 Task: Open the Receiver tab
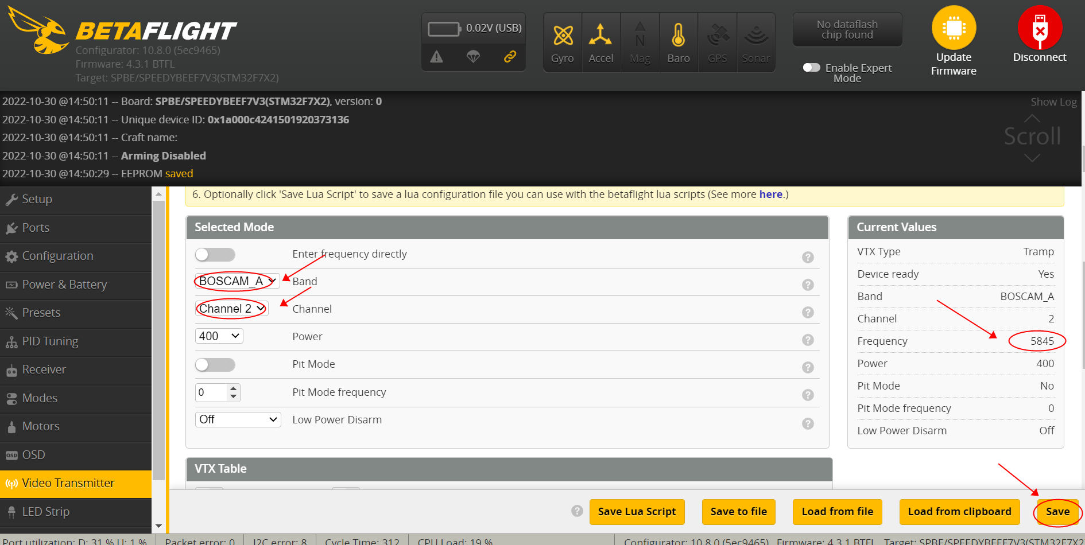76,369
